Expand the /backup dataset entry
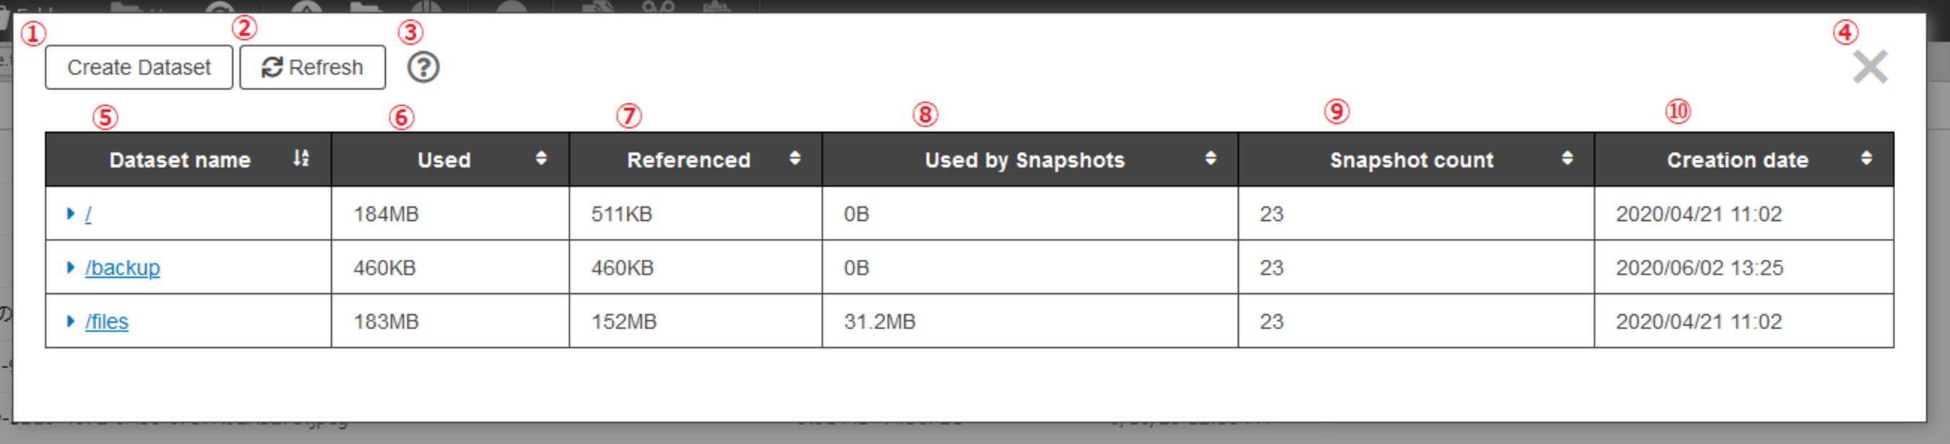 point(69,267)
